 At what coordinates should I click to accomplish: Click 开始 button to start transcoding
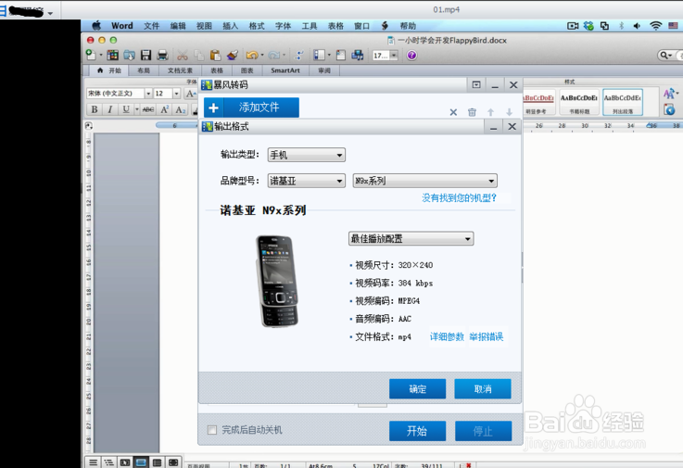click(x=417, y=431)
